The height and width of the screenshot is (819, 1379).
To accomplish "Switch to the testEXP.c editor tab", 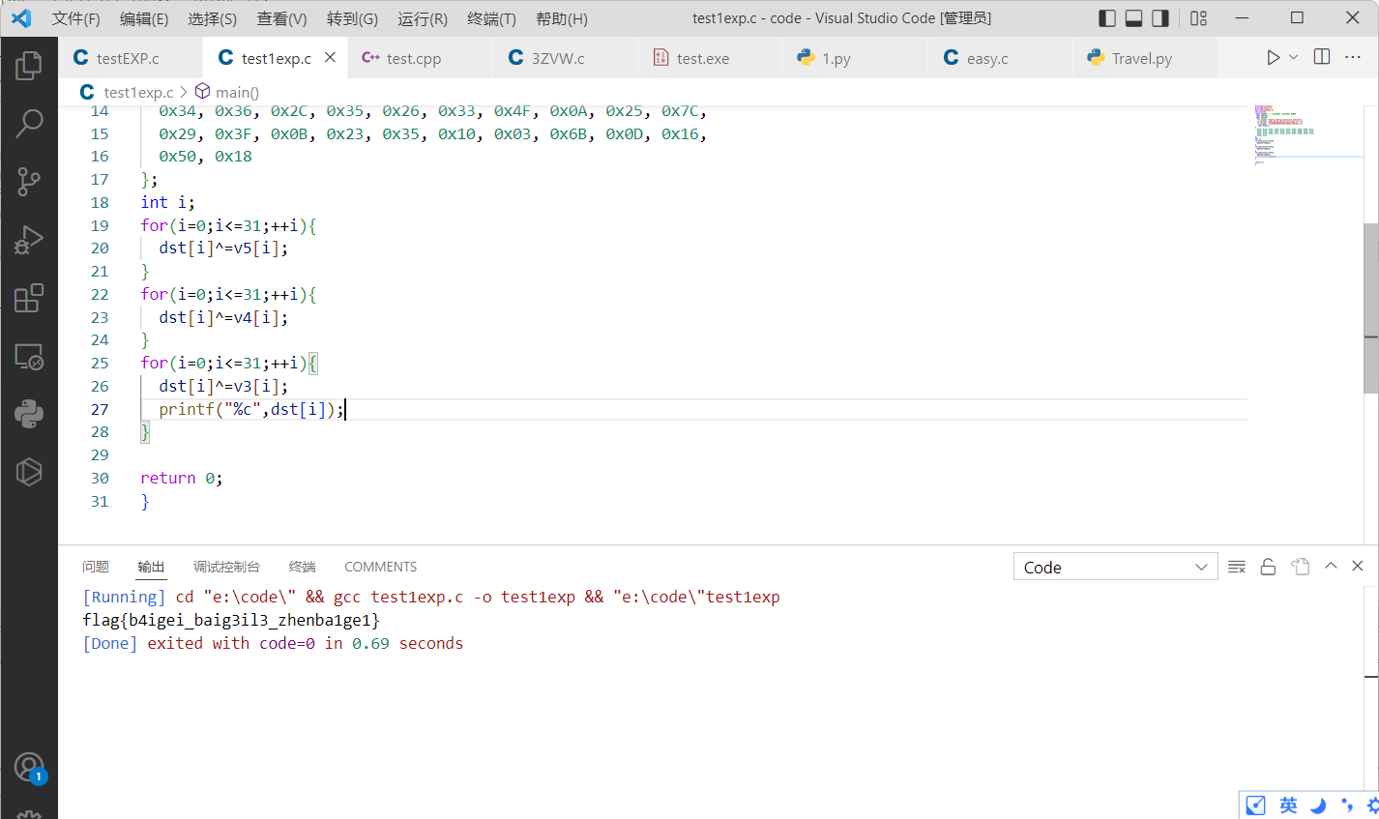I will 131,58.
